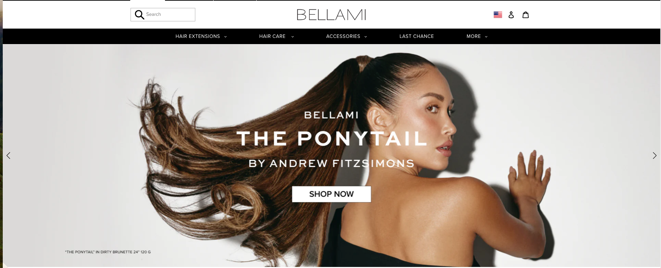Advance carousel with right arrow
Image resolution: width=661 pixels, height=268 pixels.
click(654, 155)
